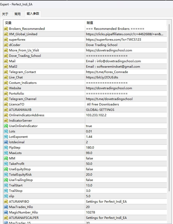Switch to the 常用 tab
173x224 pixels.
coord(18,14)
